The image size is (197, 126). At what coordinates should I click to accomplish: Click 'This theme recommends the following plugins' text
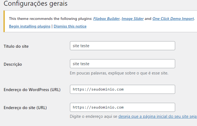(x=51, y=19)
